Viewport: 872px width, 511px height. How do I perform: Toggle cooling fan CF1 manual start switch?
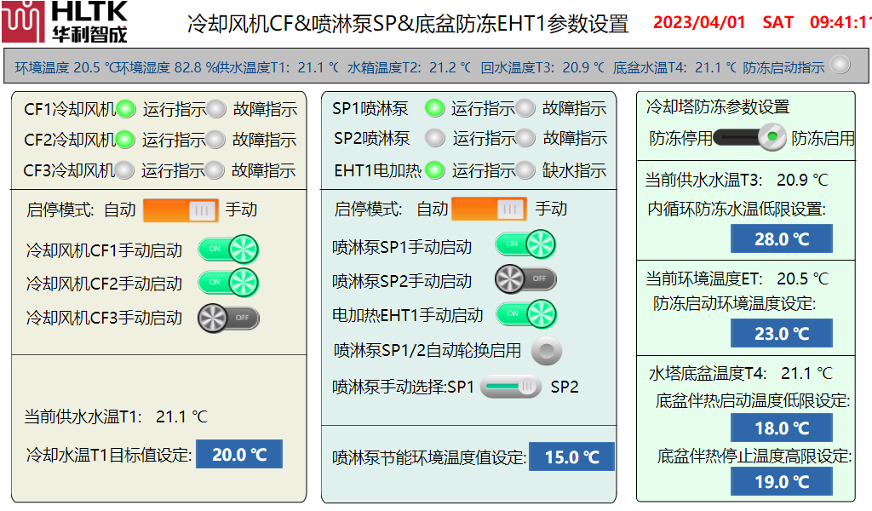point(228,250)
